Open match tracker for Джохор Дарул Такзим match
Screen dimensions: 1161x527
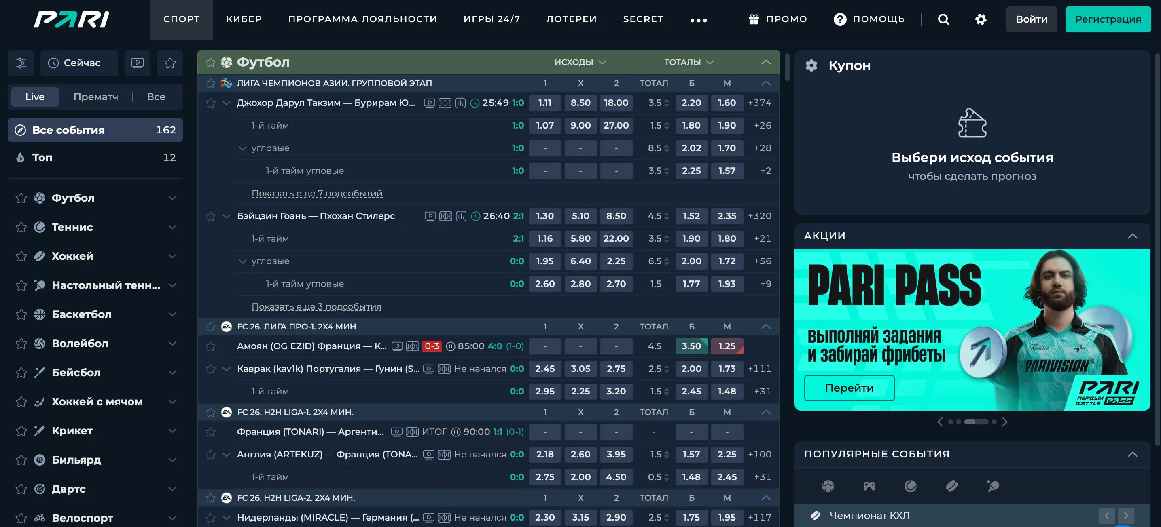tap(445, 103)
